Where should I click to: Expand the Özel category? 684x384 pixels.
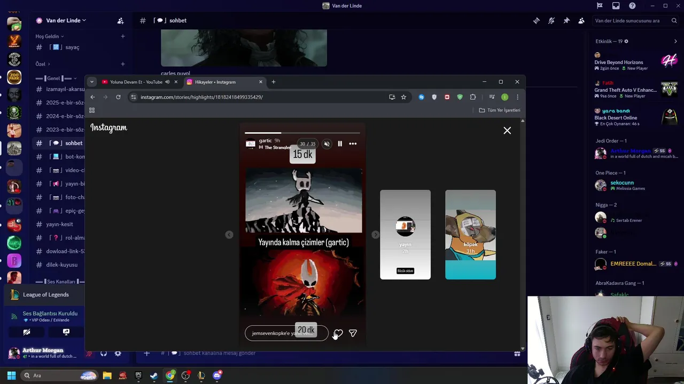tap(43, 64)
